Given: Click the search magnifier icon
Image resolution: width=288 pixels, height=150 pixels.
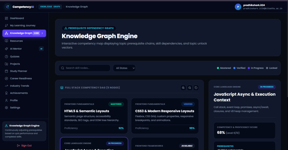Looking at the screenshot, I should point(63,68).
